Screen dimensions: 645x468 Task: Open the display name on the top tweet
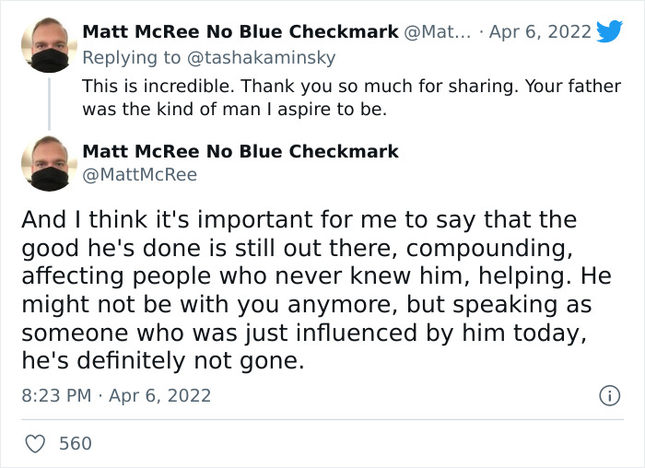240,31
